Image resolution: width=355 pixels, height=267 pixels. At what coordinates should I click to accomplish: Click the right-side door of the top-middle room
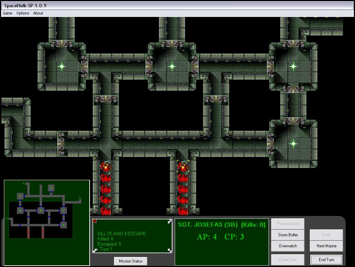click(x=194, y=67)
